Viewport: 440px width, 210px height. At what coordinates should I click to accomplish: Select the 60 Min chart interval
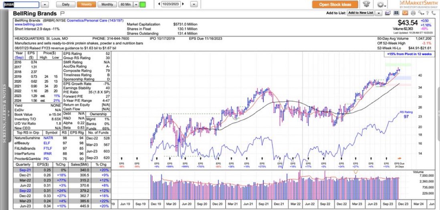(126, 4)
